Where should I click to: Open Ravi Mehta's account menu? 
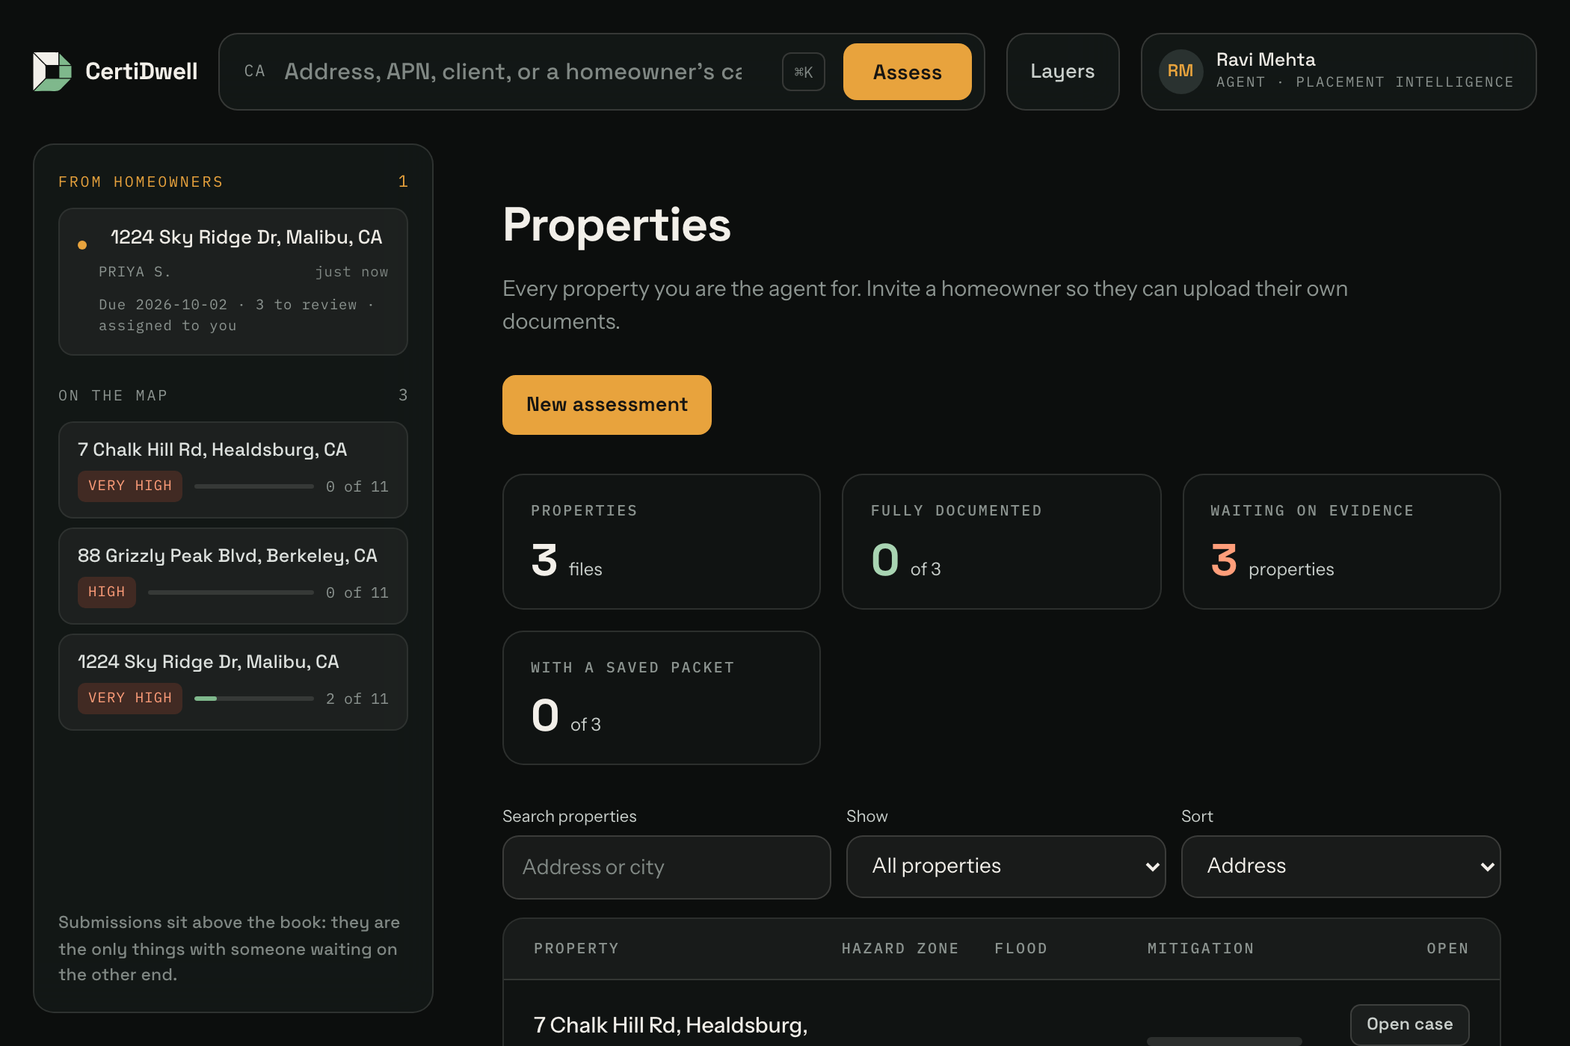pyautogui.click(x=1338, y=72)
